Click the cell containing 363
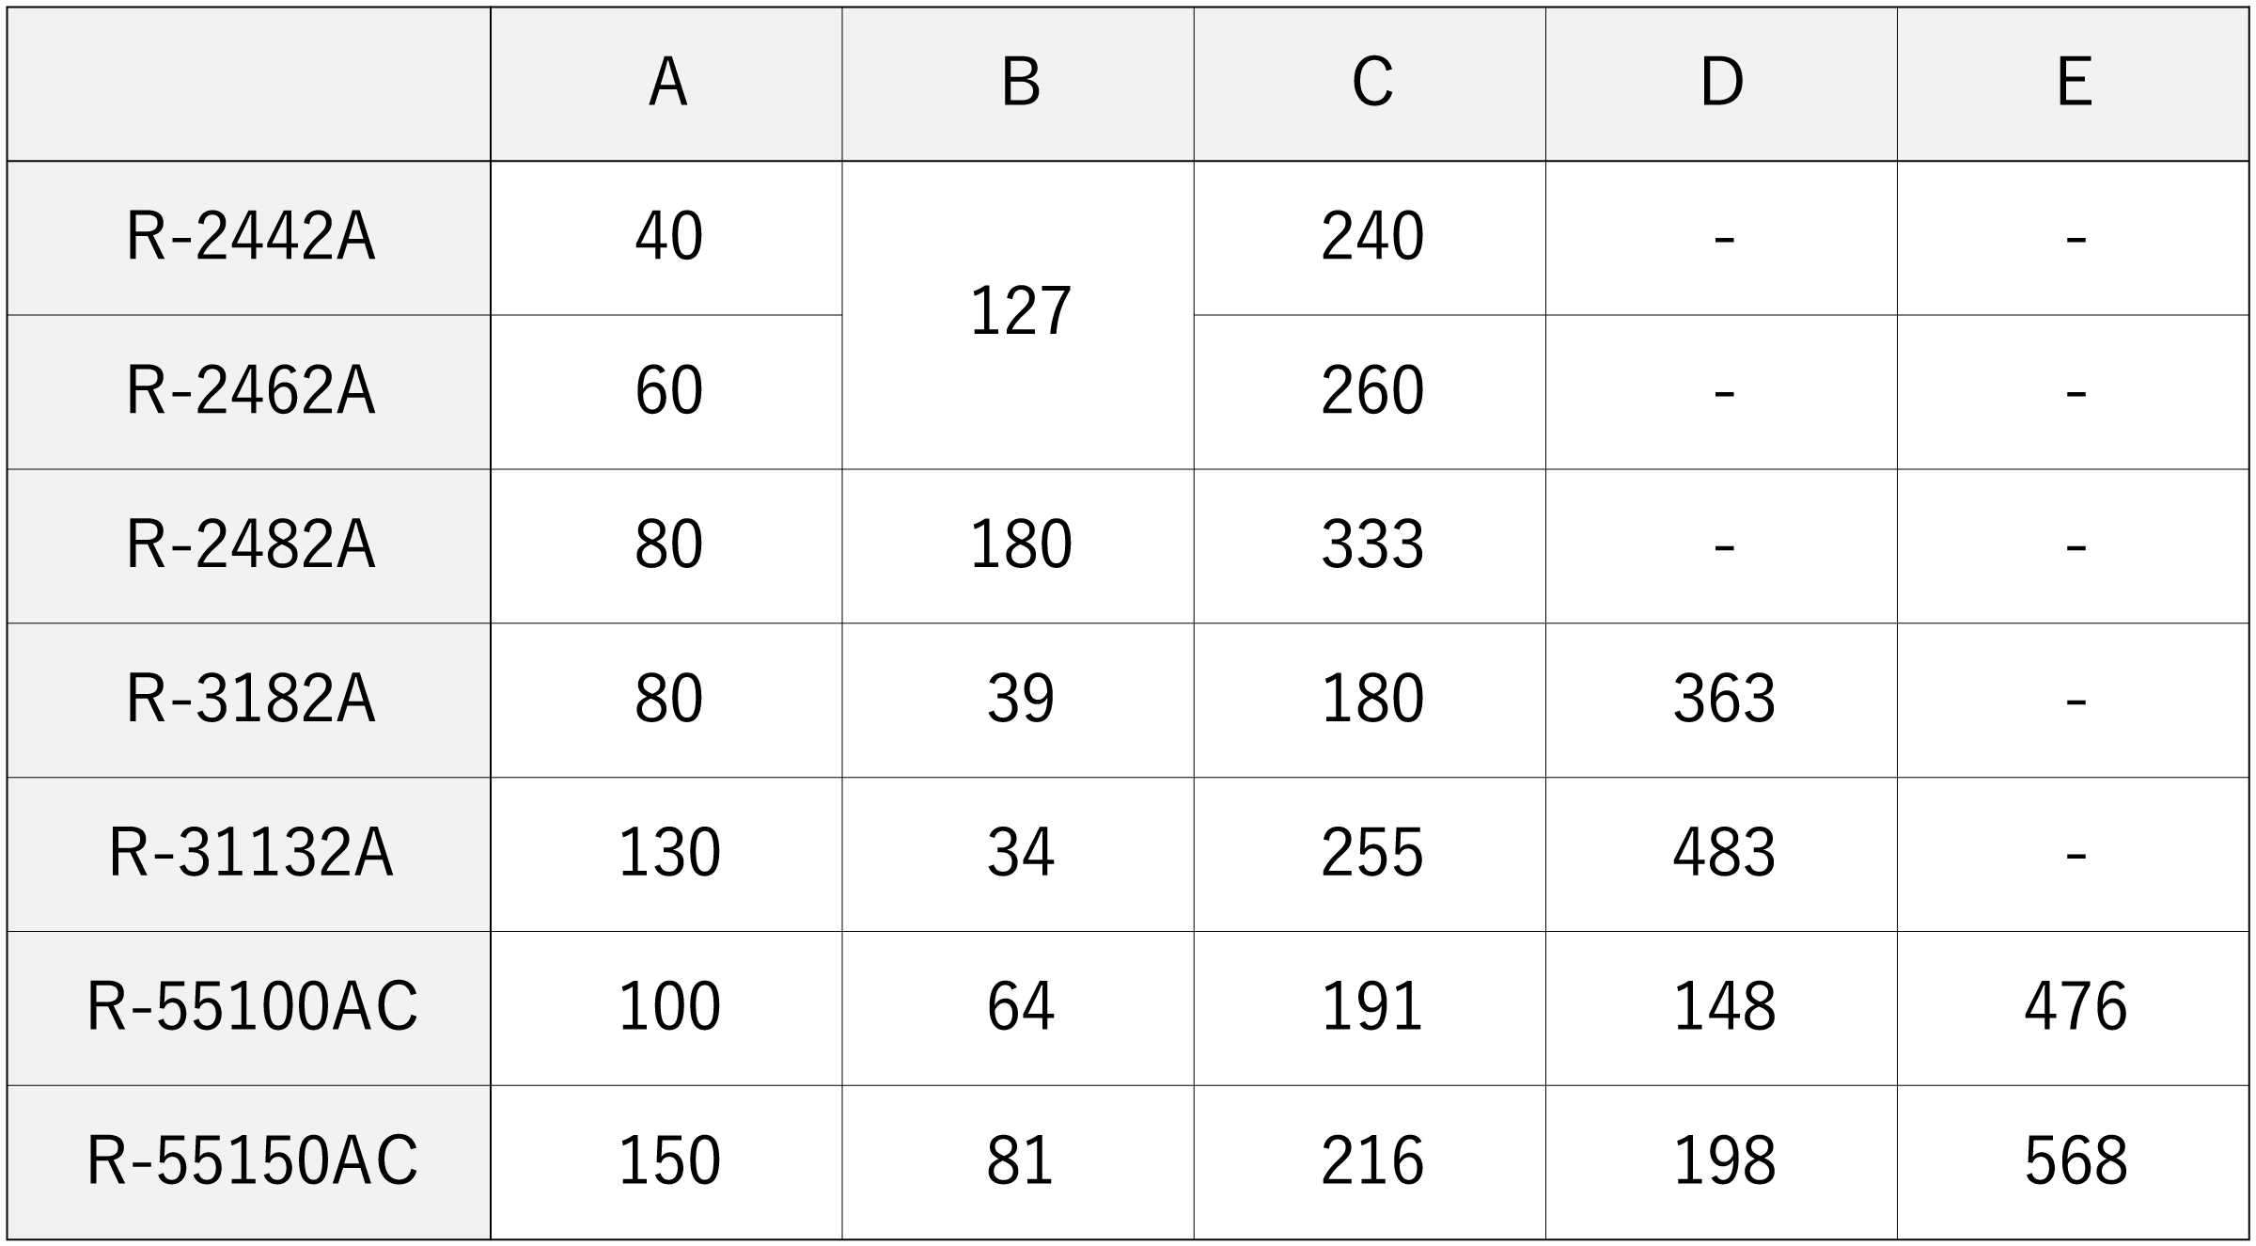2256x1246 pixels. (x=1722, y=700)
